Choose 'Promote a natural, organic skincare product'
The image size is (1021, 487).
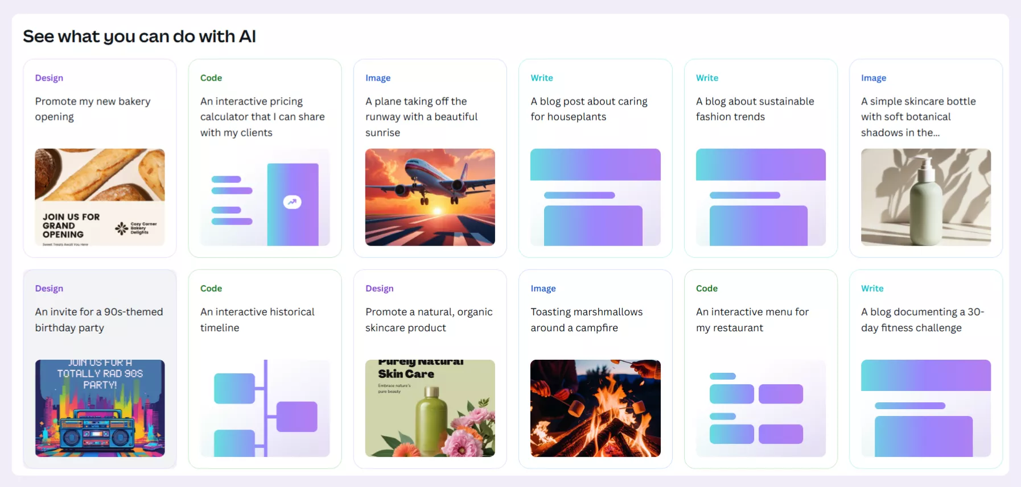(429, 319)
